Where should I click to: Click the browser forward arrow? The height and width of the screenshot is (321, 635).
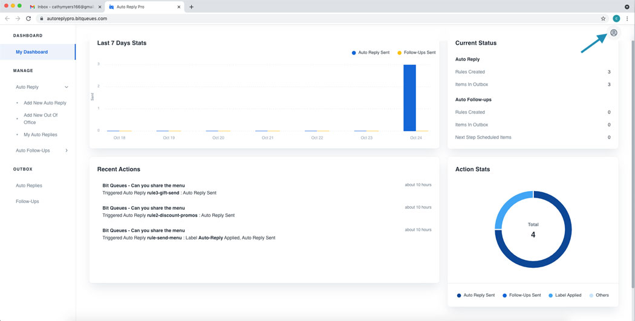click(18, 19)
